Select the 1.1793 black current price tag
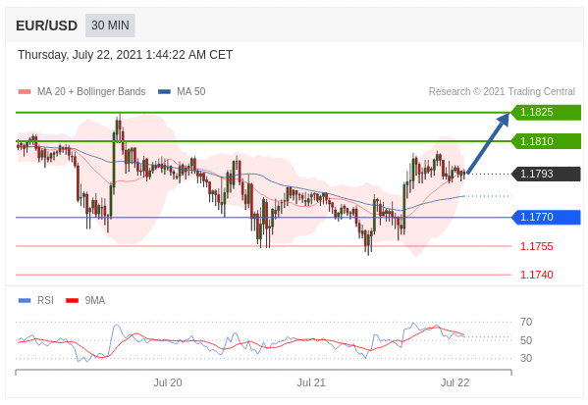 546,174
